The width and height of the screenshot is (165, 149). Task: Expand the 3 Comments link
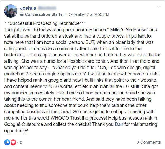click(149, 142)
